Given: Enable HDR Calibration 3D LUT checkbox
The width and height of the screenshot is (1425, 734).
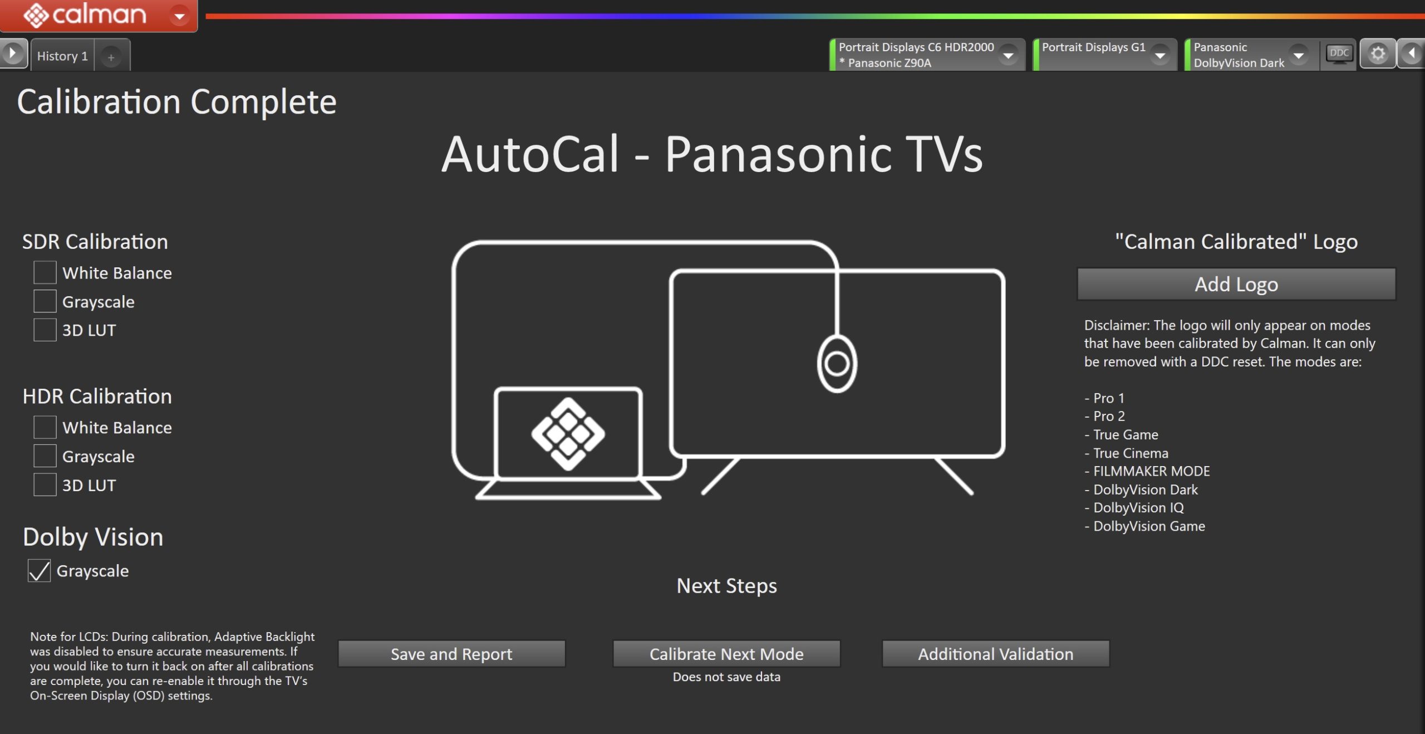Looking at the screenshot, I should (45, 485).
